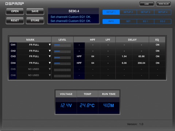Switch to SETUP 2 tab

128,12
